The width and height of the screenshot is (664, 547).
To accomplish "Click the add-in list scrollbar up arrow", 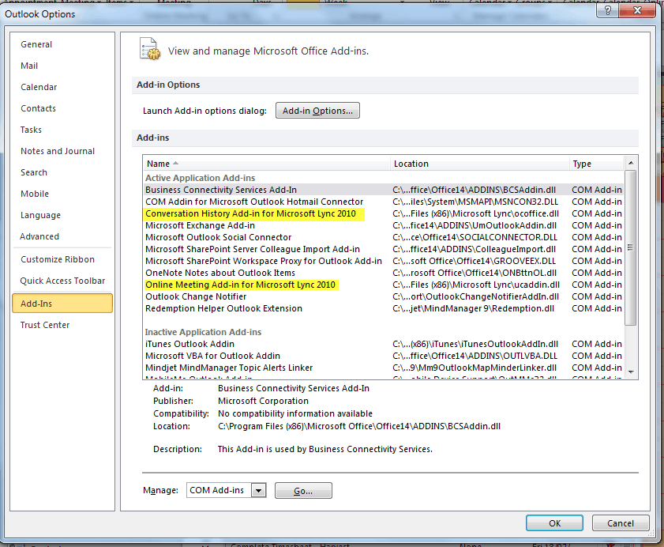I will pos(631,163).
